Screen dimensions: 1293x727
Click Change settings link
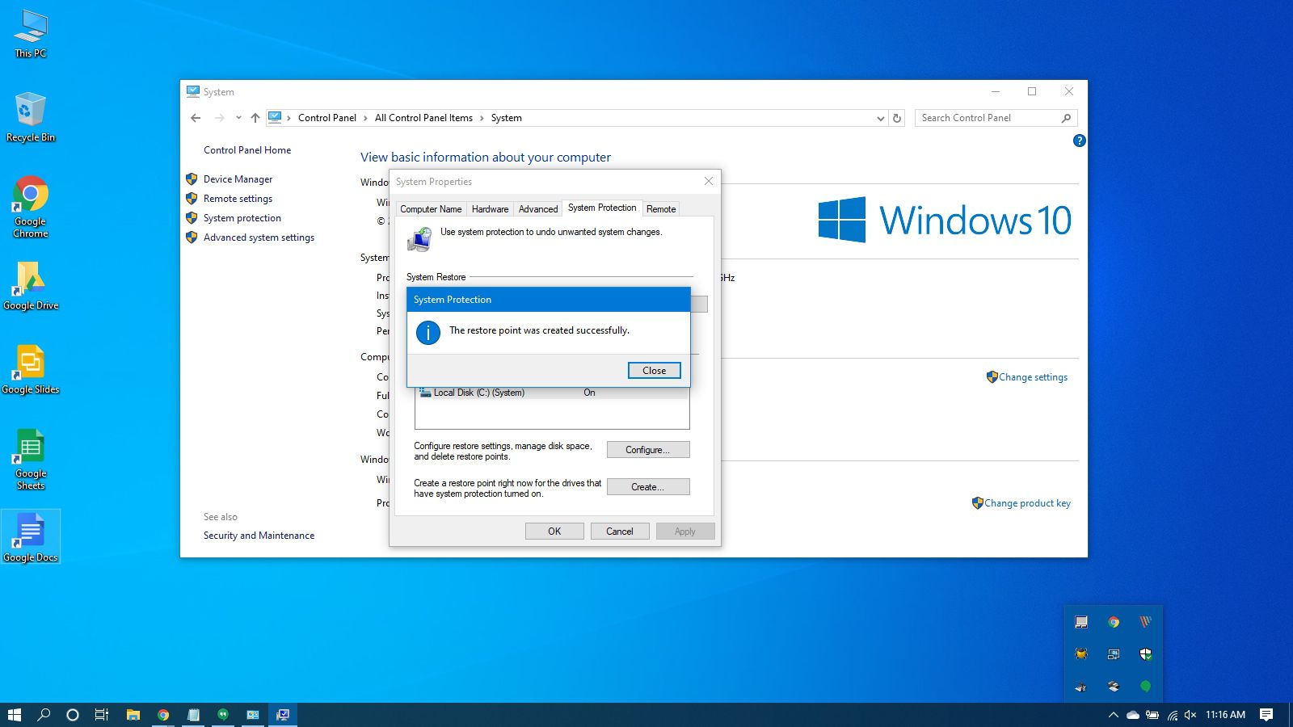click(x=1033, y=377)
